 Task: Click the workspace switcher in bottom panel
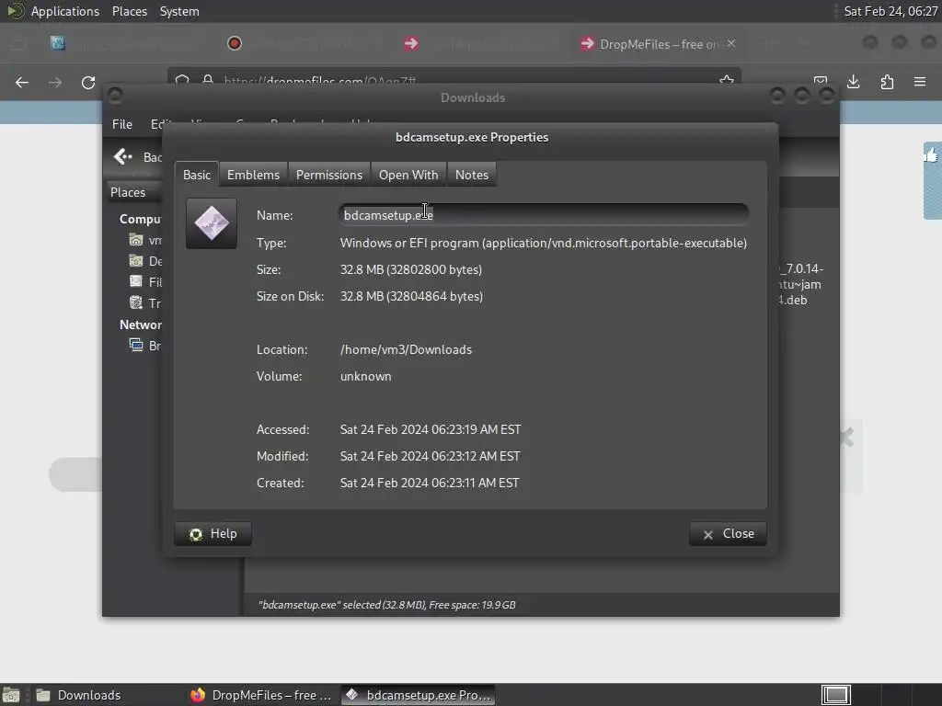tap(836, 695)
